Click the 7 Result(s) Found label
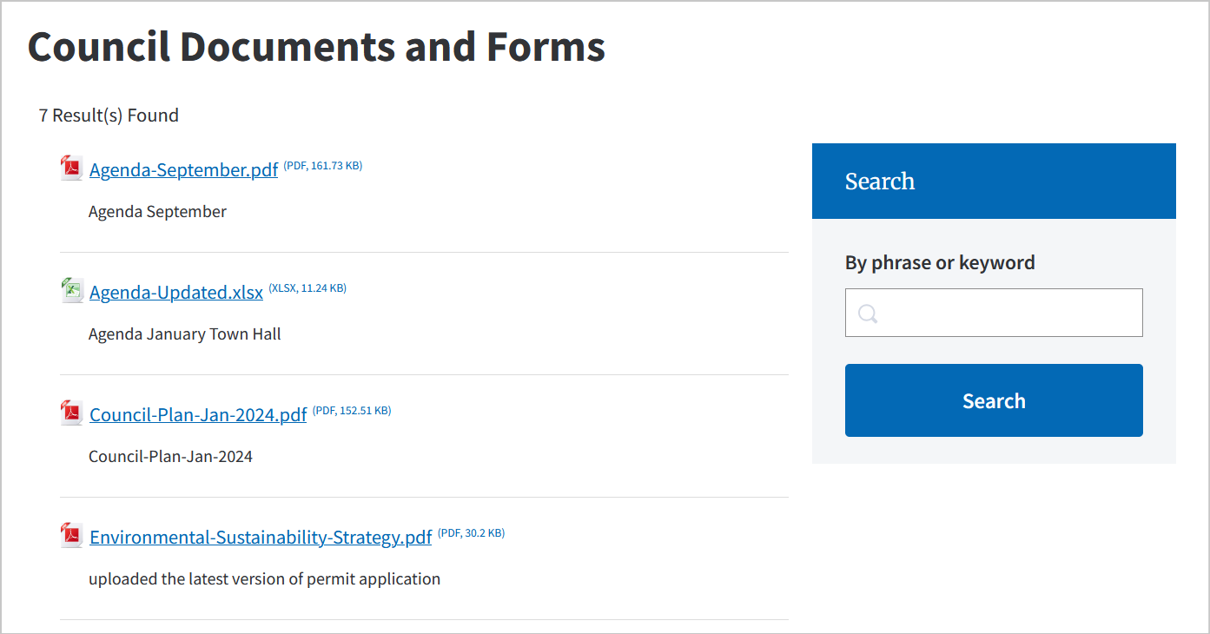The height and width of the screenshot is (634, 1210). tap(109, 115)
